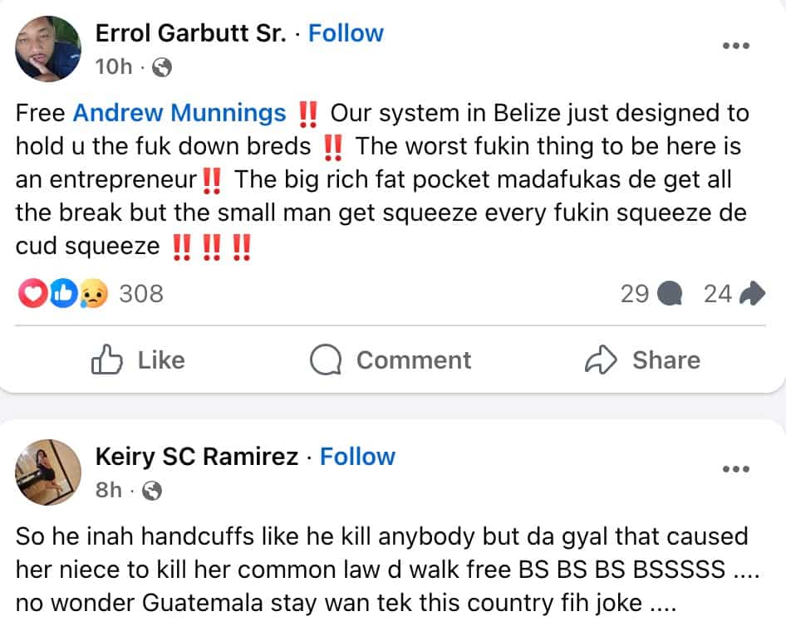
Task: Click the sad face reaction icon
Action: [x=95, y=293]
